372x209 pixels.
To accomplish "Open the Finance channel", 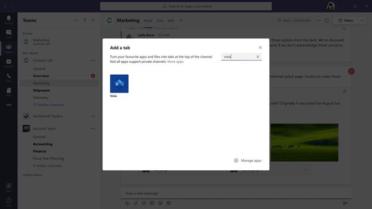I will [39, 152].
